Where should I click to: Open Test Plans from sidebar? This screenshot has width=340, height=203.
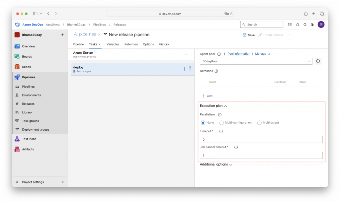(29, 139)
